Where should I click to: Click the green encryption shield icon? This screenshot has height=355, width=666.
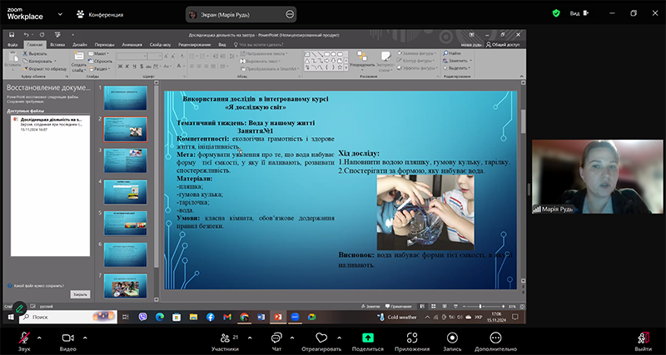pos(556,13)
